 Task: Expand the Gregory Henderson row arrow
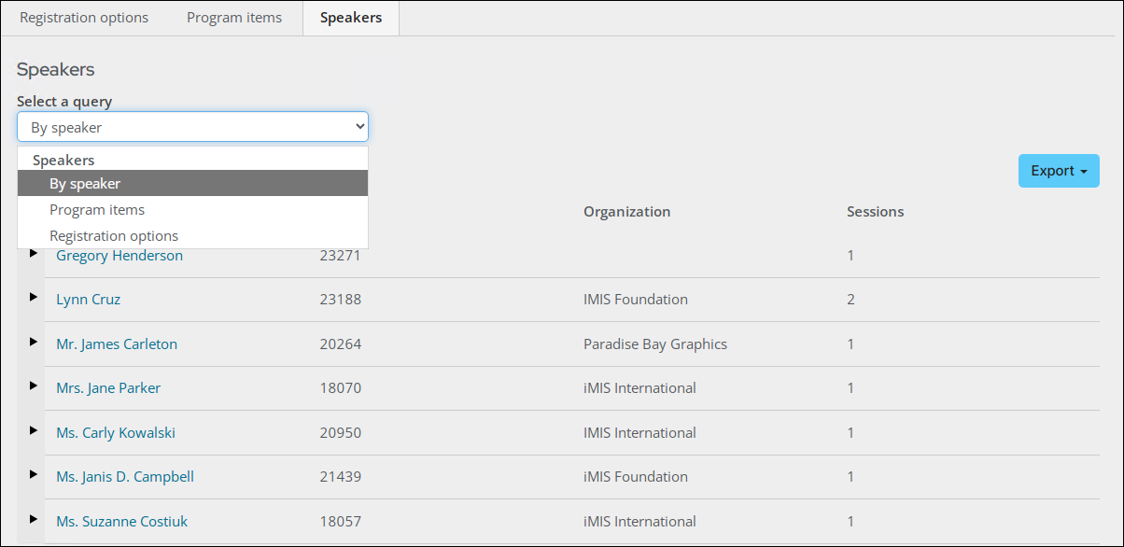(x=34, y=253)
